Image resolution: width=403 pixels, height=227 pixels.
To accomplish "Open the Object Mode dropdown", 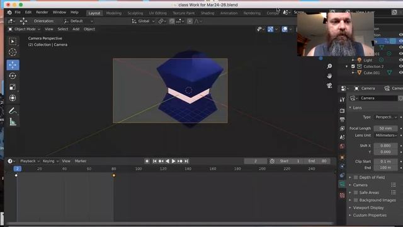I will [x=24, y=29].
